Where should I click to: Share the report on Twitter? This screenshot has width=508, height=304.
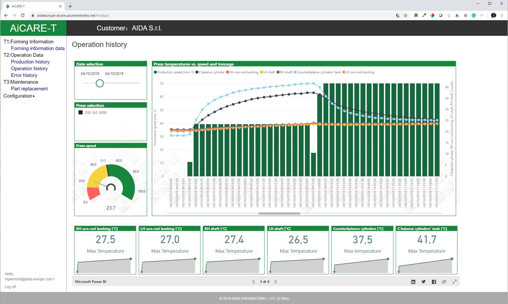(x=424, y=282)
